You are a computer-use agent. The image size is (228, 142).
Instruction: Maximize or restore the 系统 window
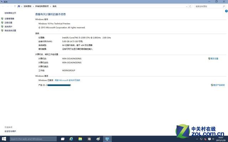pos(216,1)
